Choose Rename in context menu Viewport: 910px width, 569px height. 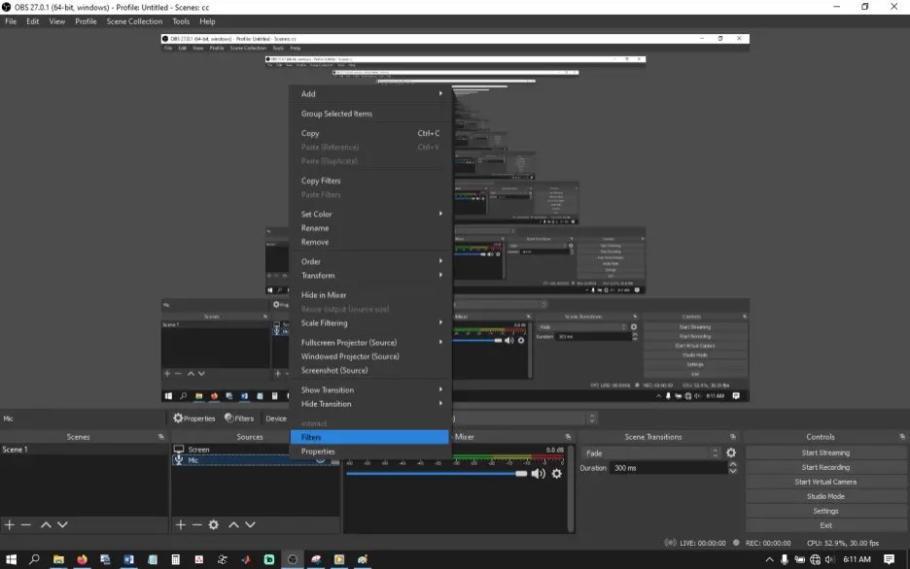tap(369, 228)
